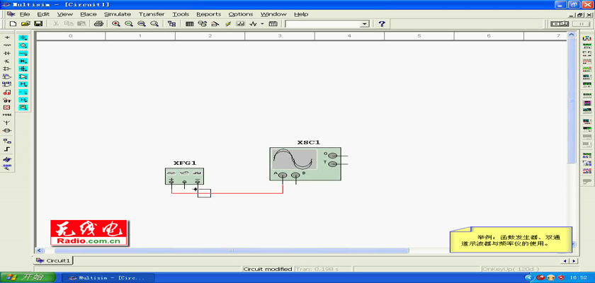The height and width of the screenshot is (283, 595).
Task: Flip the simulation run switch
Action: point(560,24)
